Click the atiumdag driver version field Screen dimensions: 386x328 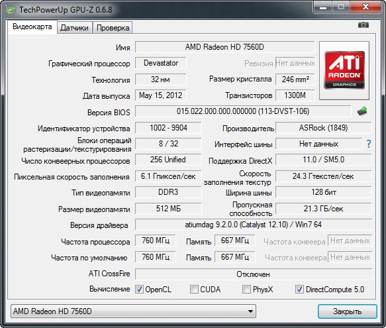[254, 225]
